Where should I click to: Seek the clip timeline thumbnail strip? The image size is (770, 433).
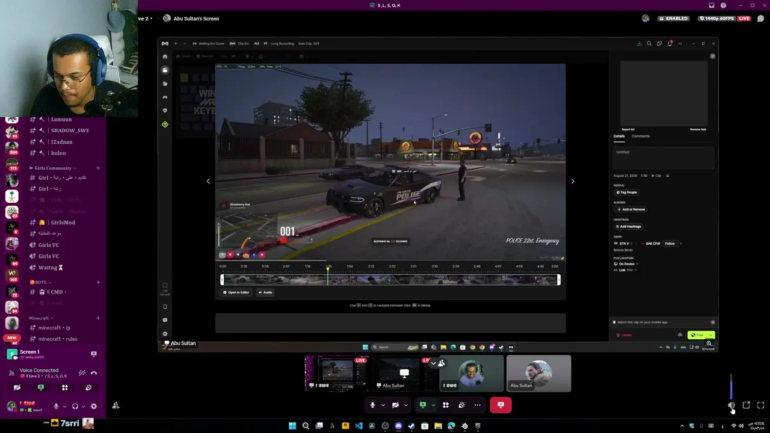(x=390, y=280)
